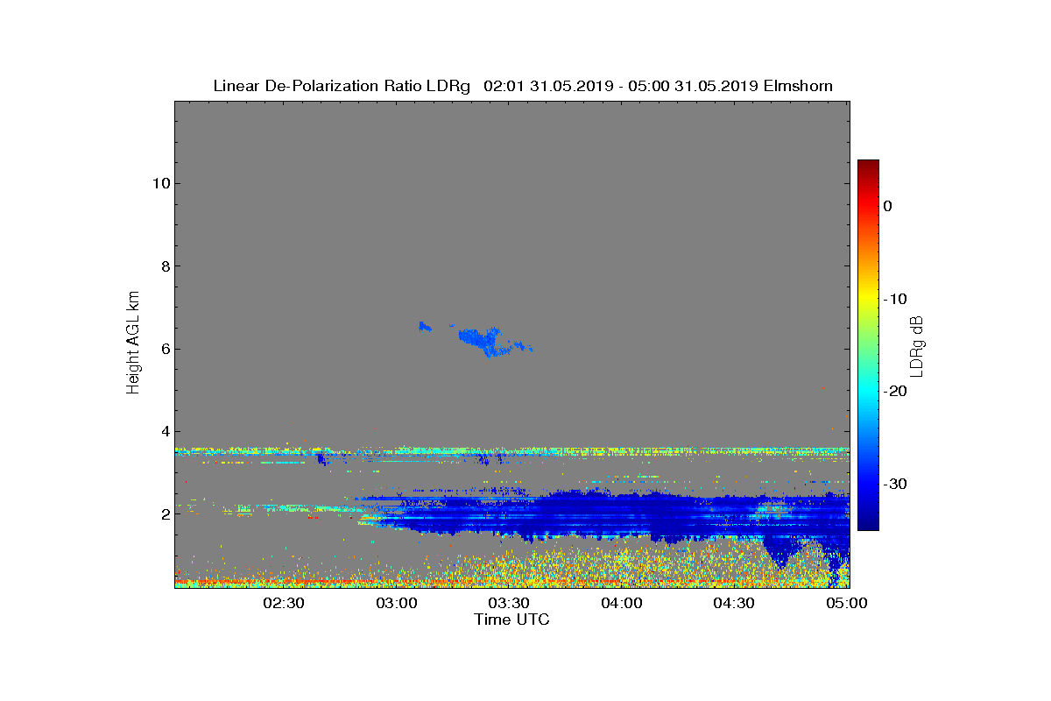Click the '8' height axis tick label
Screen dimensions: 1051x701
tap(166, 266)
